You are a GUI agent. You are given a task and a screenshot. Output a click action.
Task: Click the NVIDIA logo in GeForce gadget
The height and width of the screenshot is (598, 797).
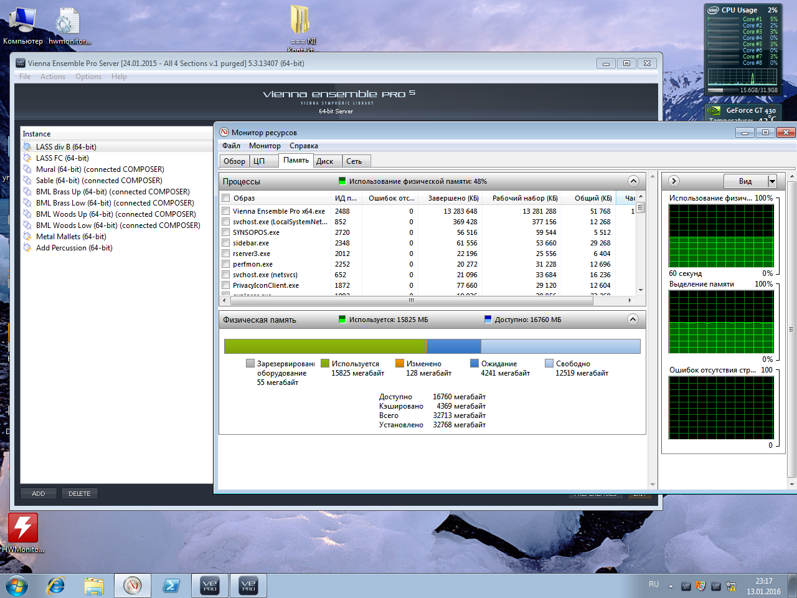pyautogui.click(x=714, y=111)
